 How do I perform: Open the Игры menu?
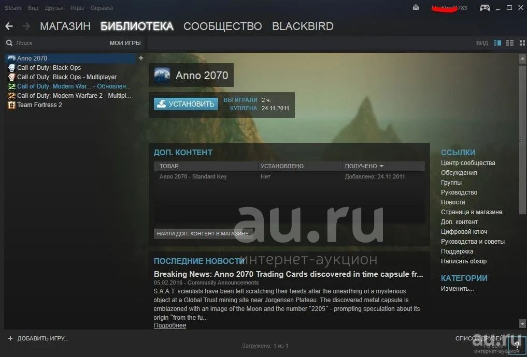coord(77,8)
